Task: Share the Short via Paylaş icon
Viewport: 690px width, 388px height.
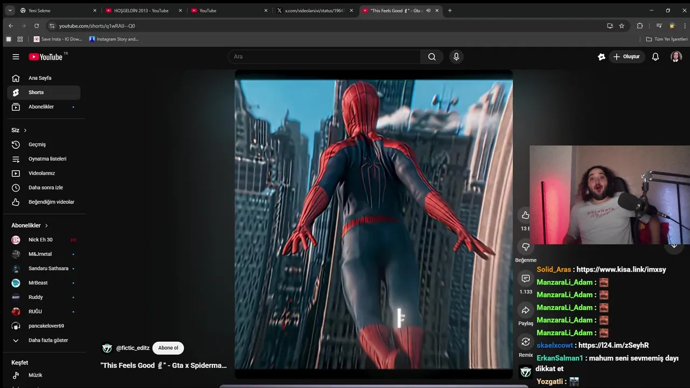Action: 526,310
